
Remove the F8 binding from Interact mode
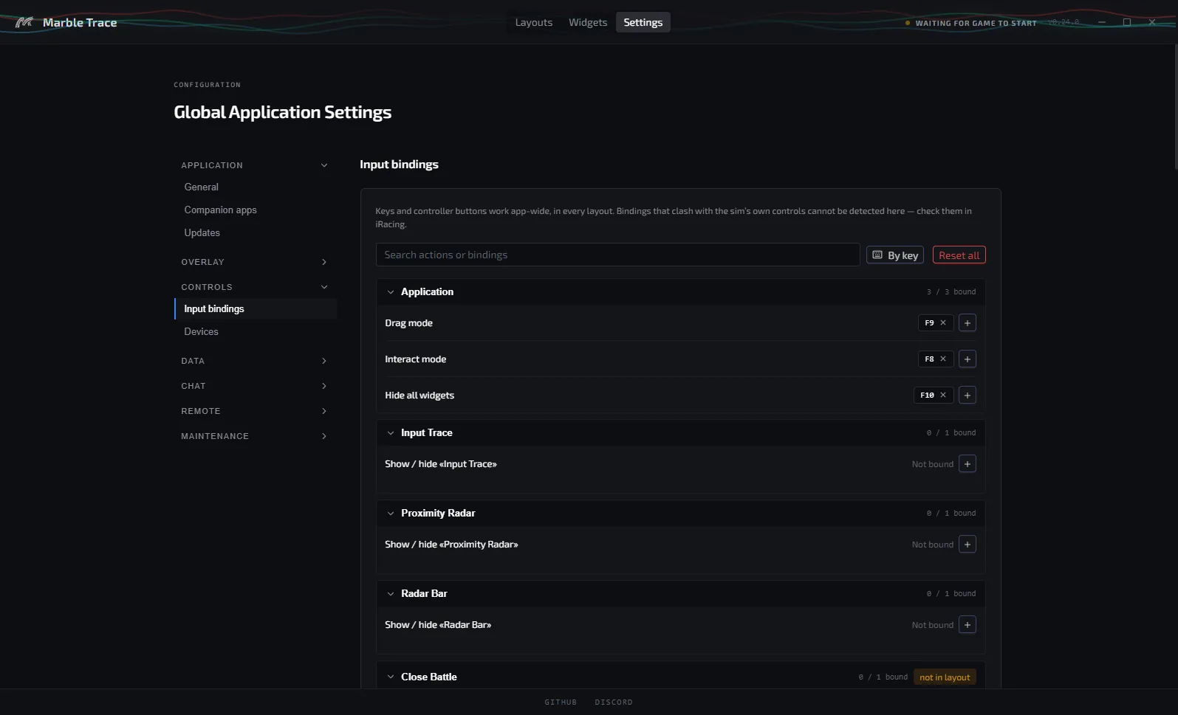coord(943,359)
